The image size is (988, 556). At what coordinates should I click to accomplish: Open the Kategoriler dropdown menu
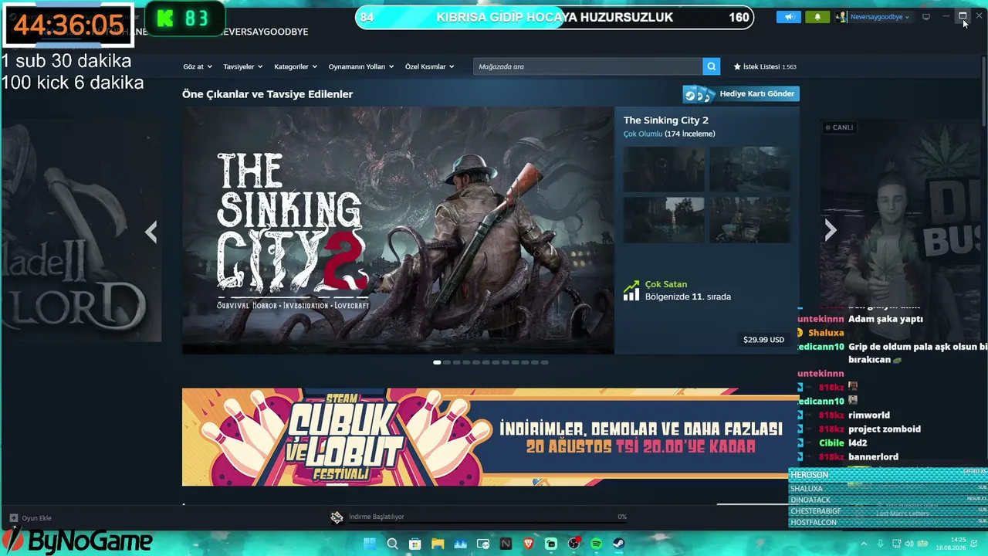296,66
